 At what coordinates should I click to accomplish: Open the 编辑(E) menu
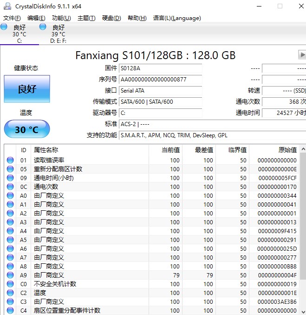tap(36, 18)
